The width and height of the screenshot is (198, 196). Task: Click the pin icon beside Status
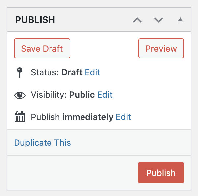(20, 73)
